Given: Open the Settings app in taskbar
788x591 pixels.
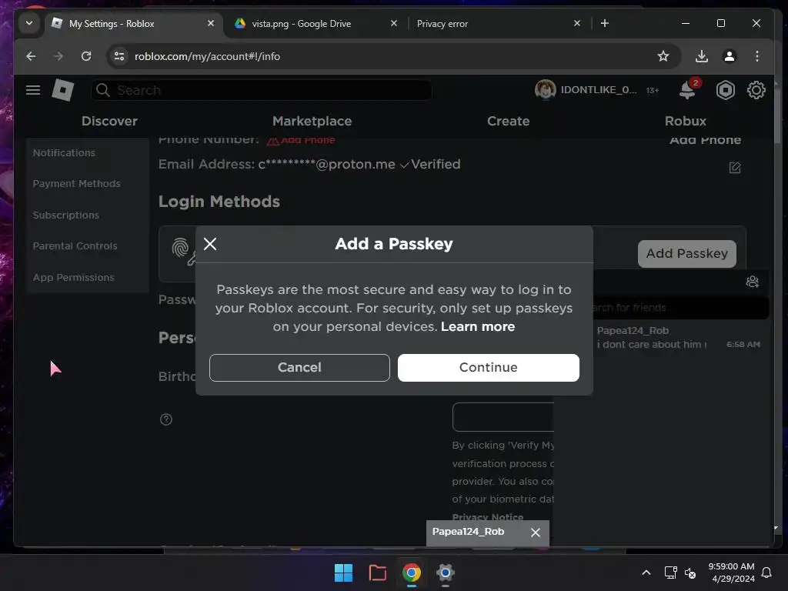Looking at the screenshot, I should (446, 573).
